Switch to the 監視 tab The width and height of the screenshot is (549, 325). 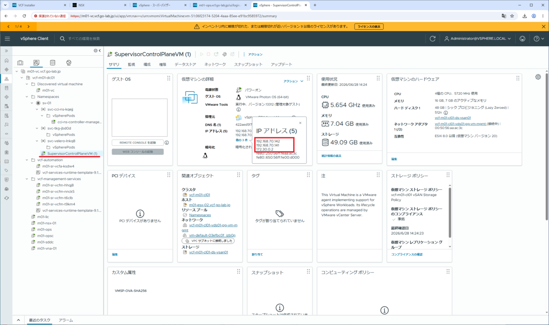pyautogui.click(x=131, y=64)
